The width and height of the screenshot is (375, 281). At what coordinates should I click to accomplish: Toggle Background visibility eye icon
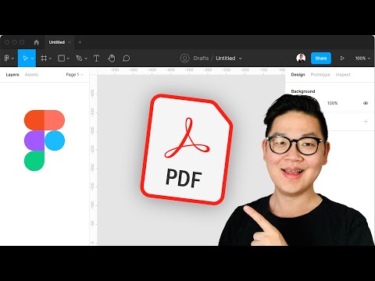pos(366,103)
